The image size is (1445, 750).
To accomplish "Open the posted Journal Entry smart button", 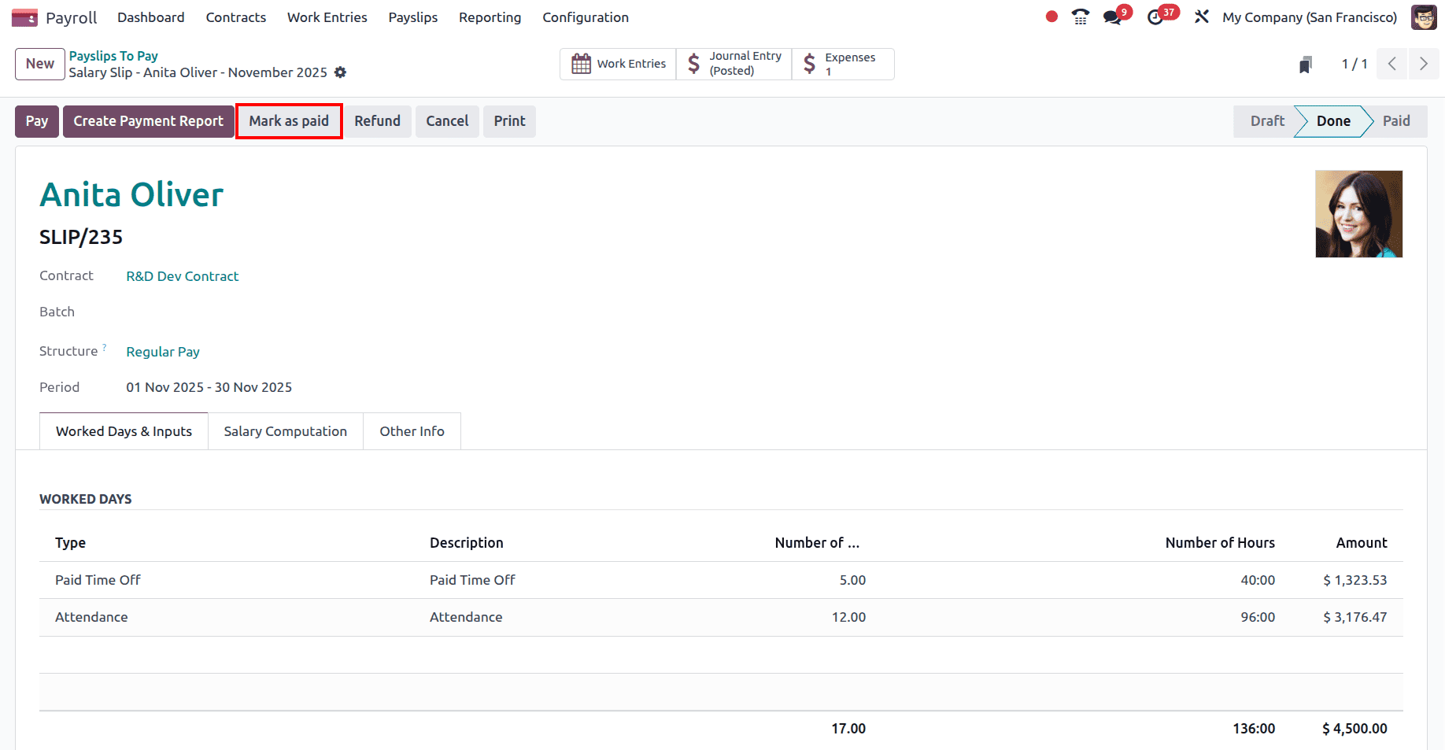I will tap(733, 63).
